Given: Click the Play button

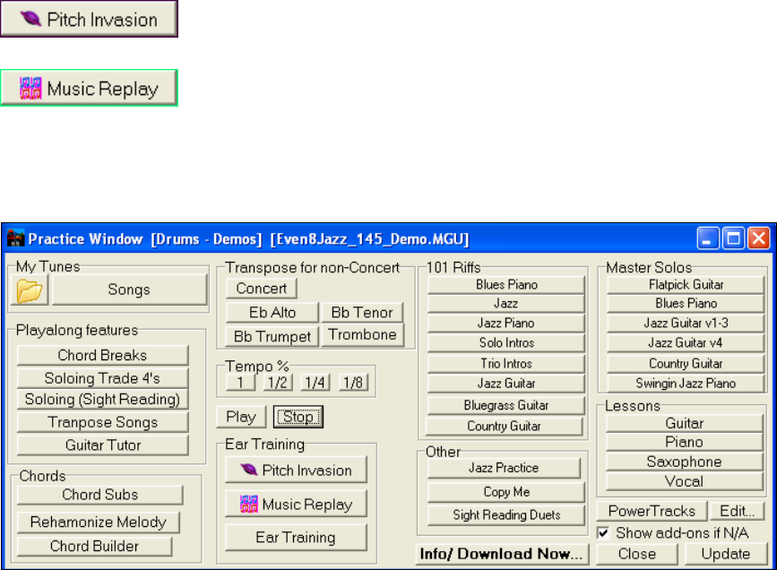Looking at the screenshot, I should [x=241, y=417].
